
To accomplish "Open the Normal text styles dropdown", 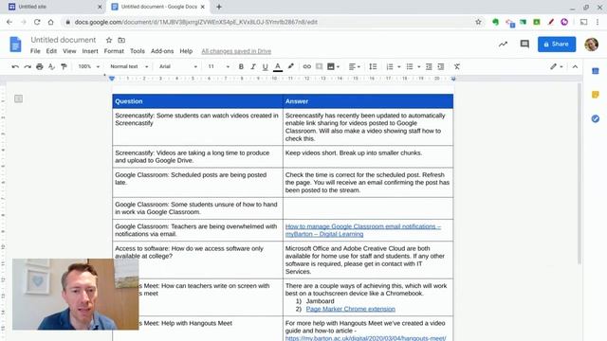I will (129, 66).
